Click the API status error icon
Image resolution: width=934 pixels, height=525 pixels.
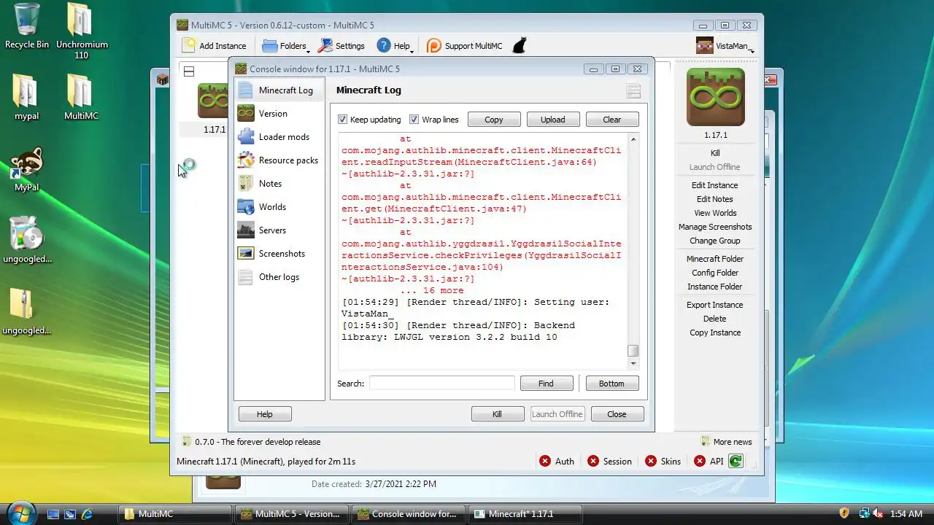[x=700, y=461]
